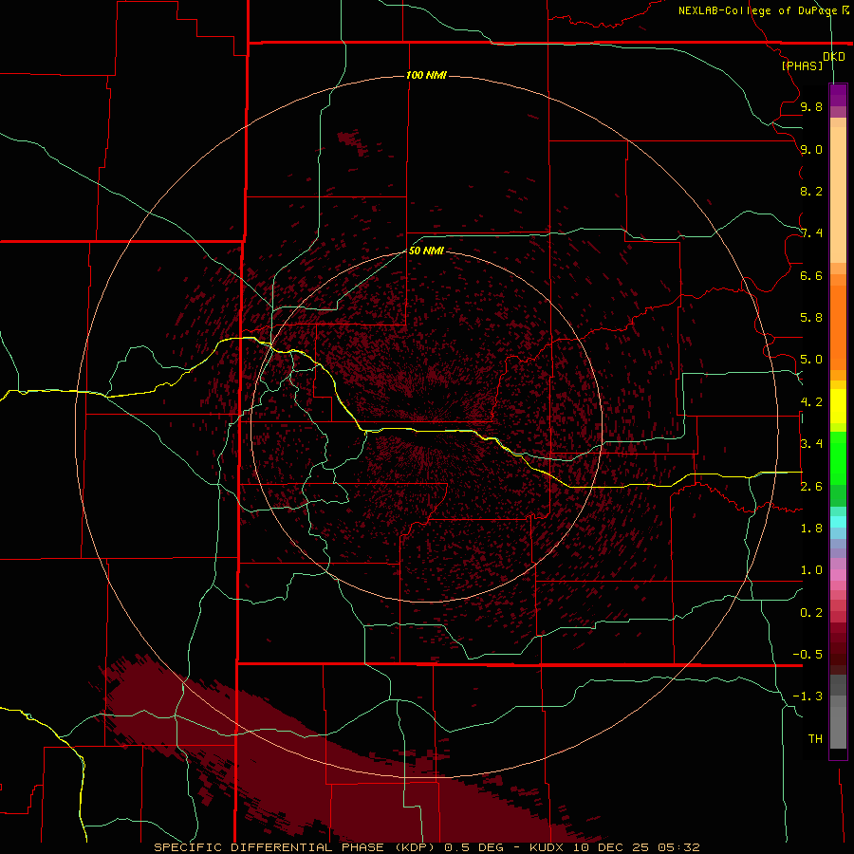Image resolution: width=854 pixels, height=854 pixels.
Task: Click the 2.6 value on the color scale
Action: 811,487
